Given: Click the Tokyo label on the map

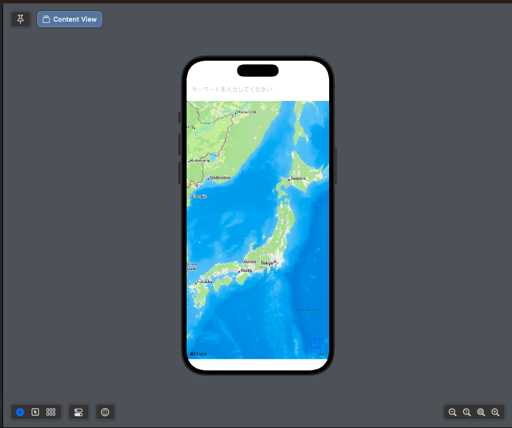Looking at the screenshot, I should pyautogui.click(x=267, y=263).
